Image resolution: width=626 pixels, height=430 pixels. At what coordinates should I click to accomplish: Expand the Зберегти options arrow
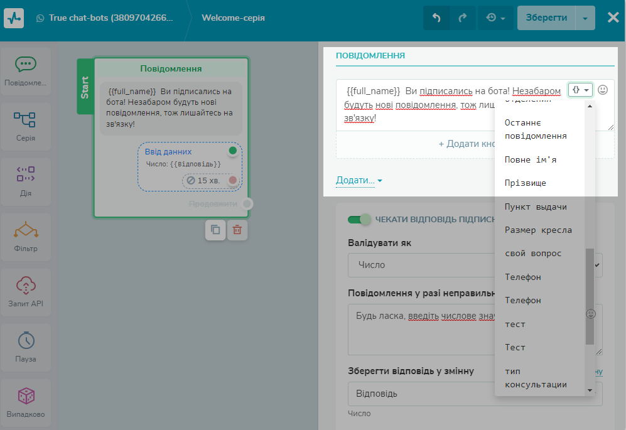tap(585, 18)
